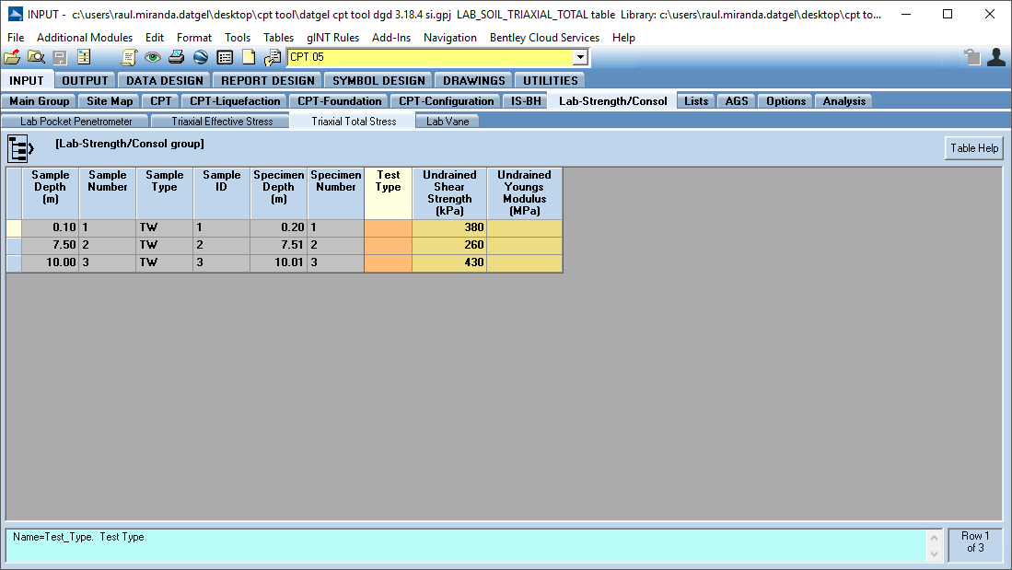
Task: Click the Undrained Youngs Modulus cell, first row
Action: tap(524, 227)
